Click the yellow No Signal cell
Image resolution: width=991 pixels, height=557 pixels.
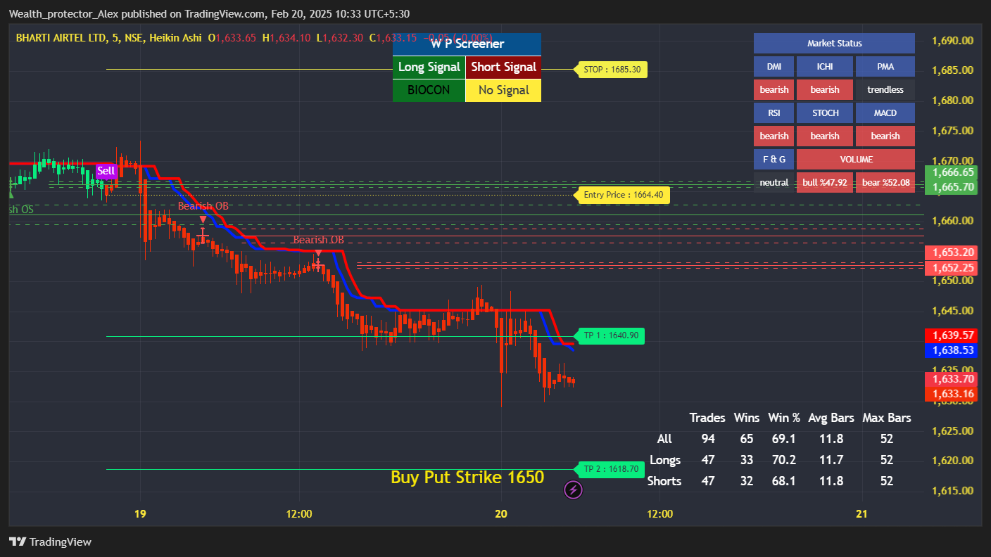point(503,90)
